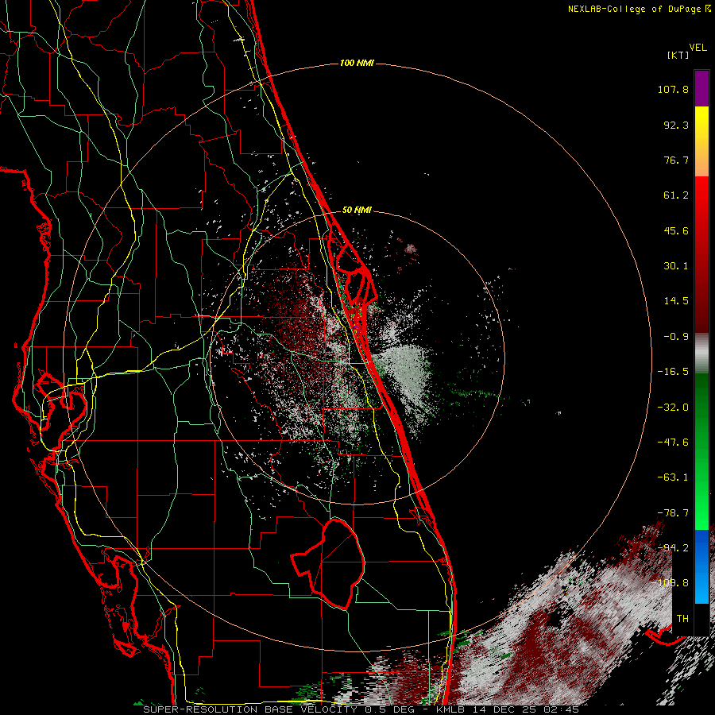The height and width of the screenshot is (715, 715).
Task: Click the 107.8 legend value
Action: (x=673, y=89)
